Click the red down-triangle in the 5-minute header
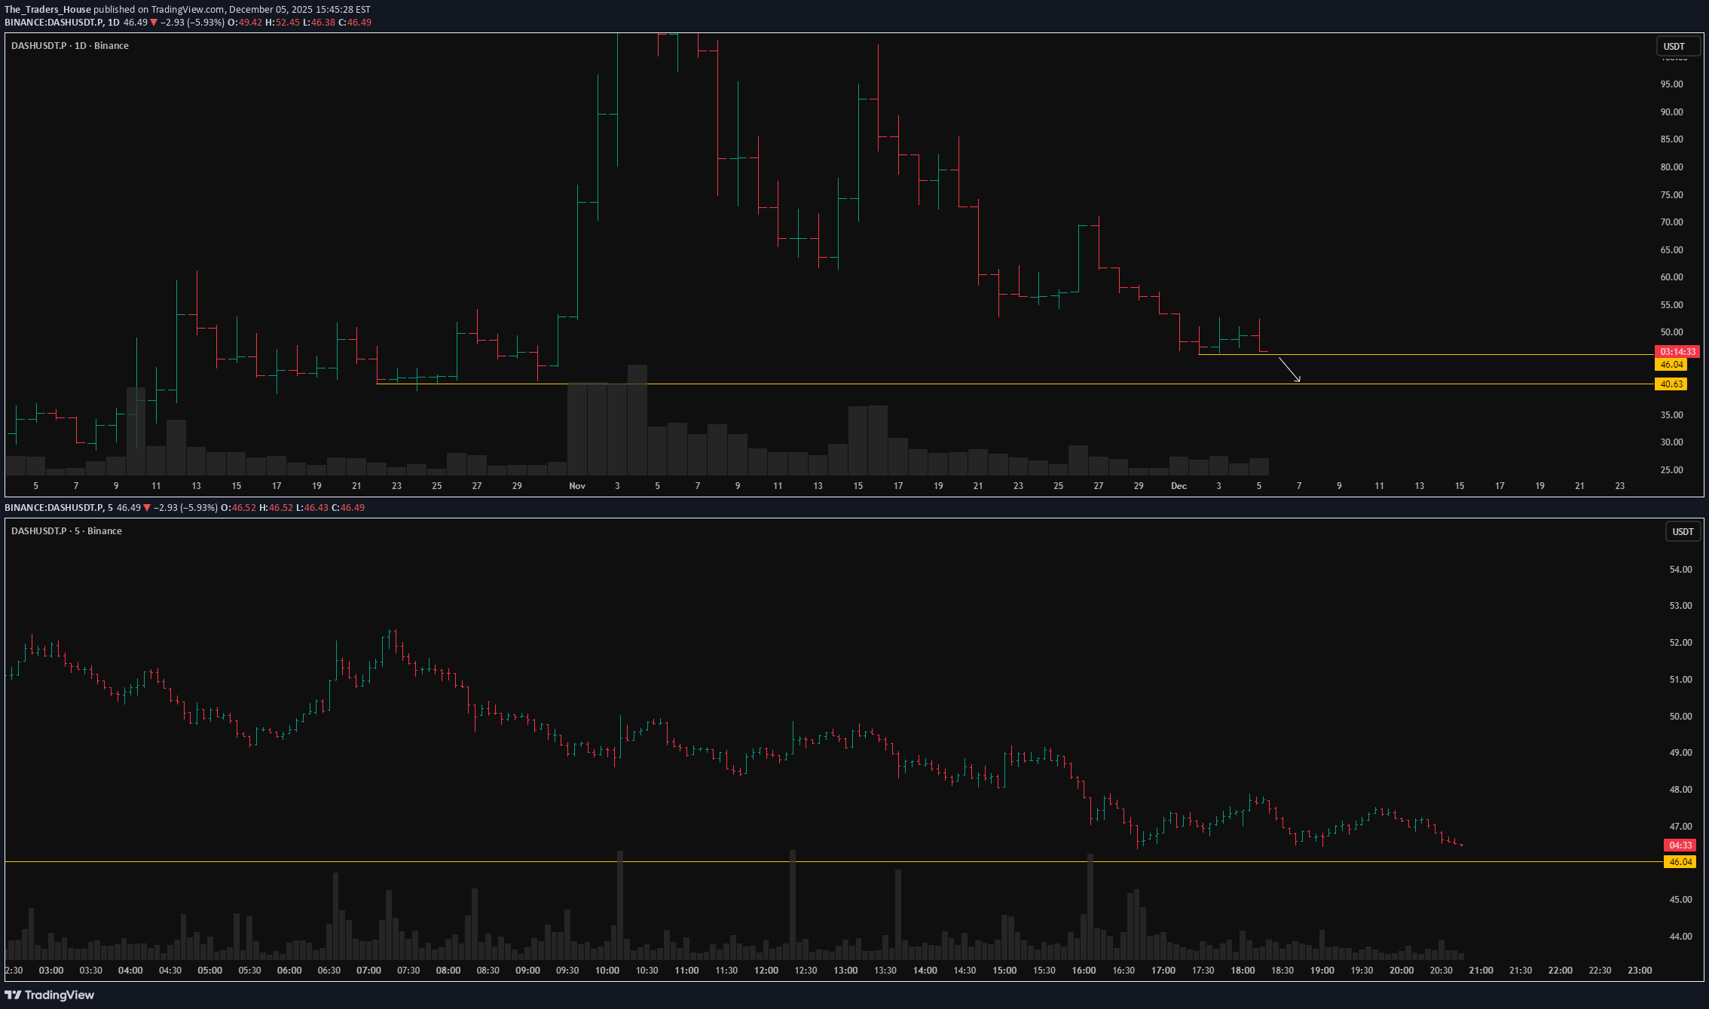 coord(147,508)
